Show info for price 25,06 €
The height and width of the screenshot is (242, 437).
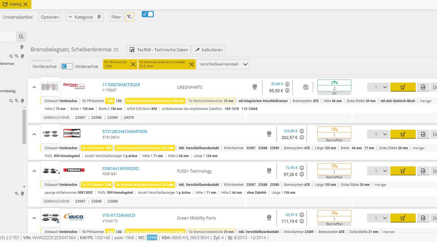click(287, 84)
